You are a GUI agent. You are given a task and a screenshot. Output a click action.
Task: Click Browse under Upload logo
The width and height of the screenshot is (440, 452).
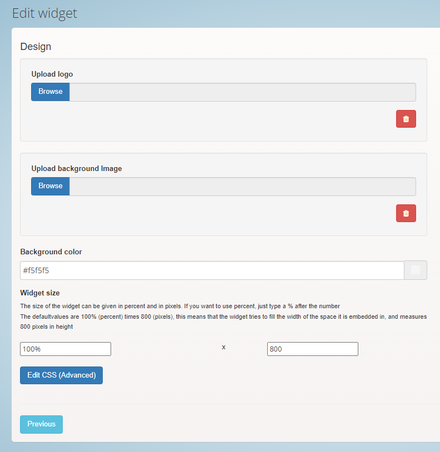pos(51,92)
